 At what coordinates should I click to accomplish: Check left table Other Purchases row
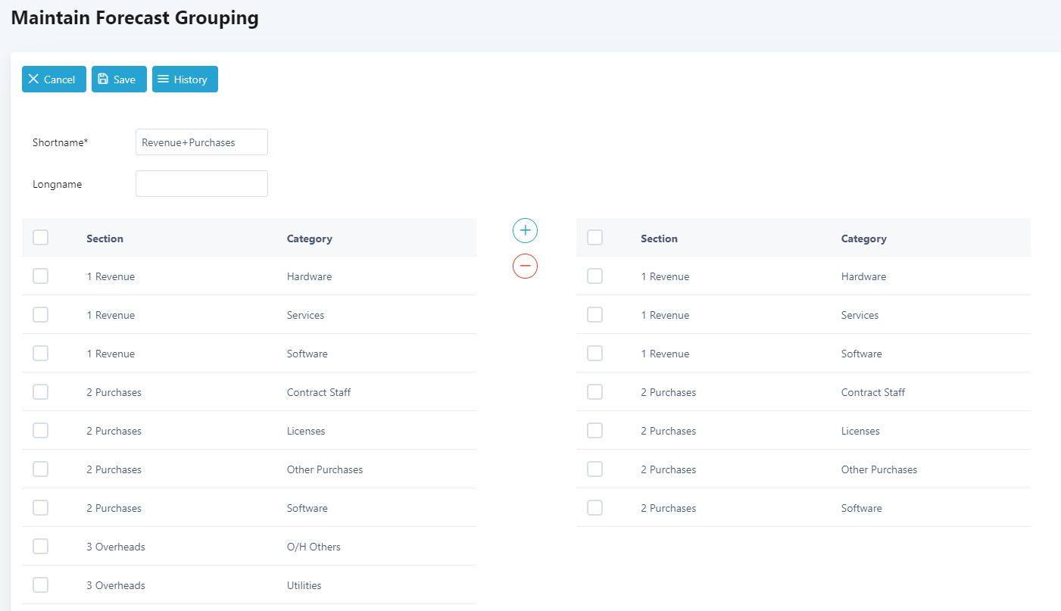point(41,469)
